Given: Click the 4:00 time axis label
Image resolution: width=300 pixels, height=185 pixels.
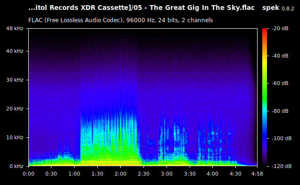Looking at the screenshot, I should (212, 174).
